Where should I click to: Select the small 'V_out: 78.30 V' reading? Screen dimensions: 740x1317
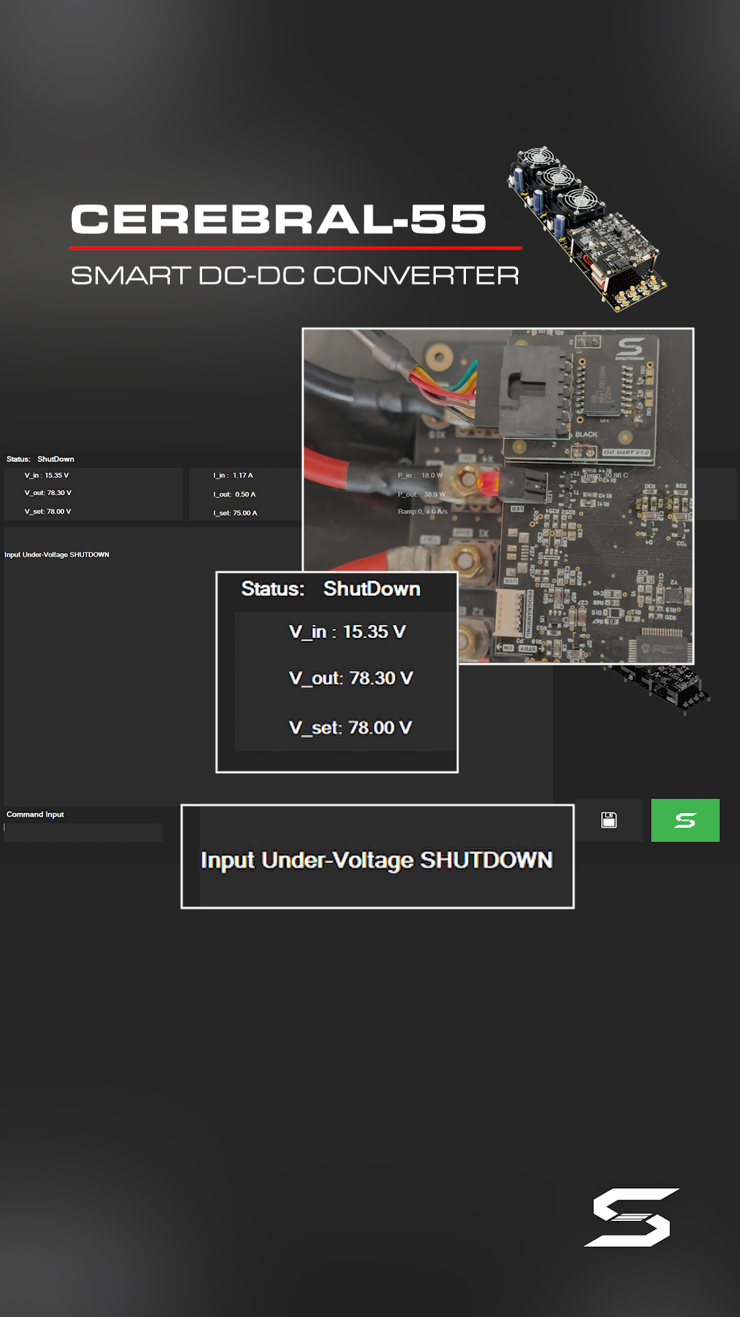coord(48,493)
